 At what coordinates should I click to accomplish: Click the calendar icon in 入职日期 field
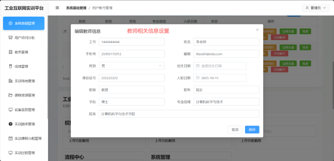click(198, 78)
